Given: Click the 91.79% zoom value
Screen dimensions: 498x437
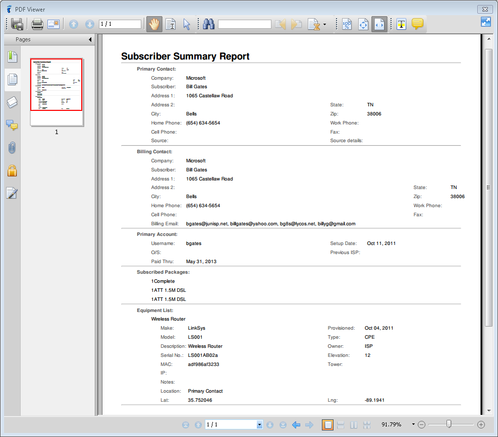Looking at the screenshot, I should tap(392, 424).
